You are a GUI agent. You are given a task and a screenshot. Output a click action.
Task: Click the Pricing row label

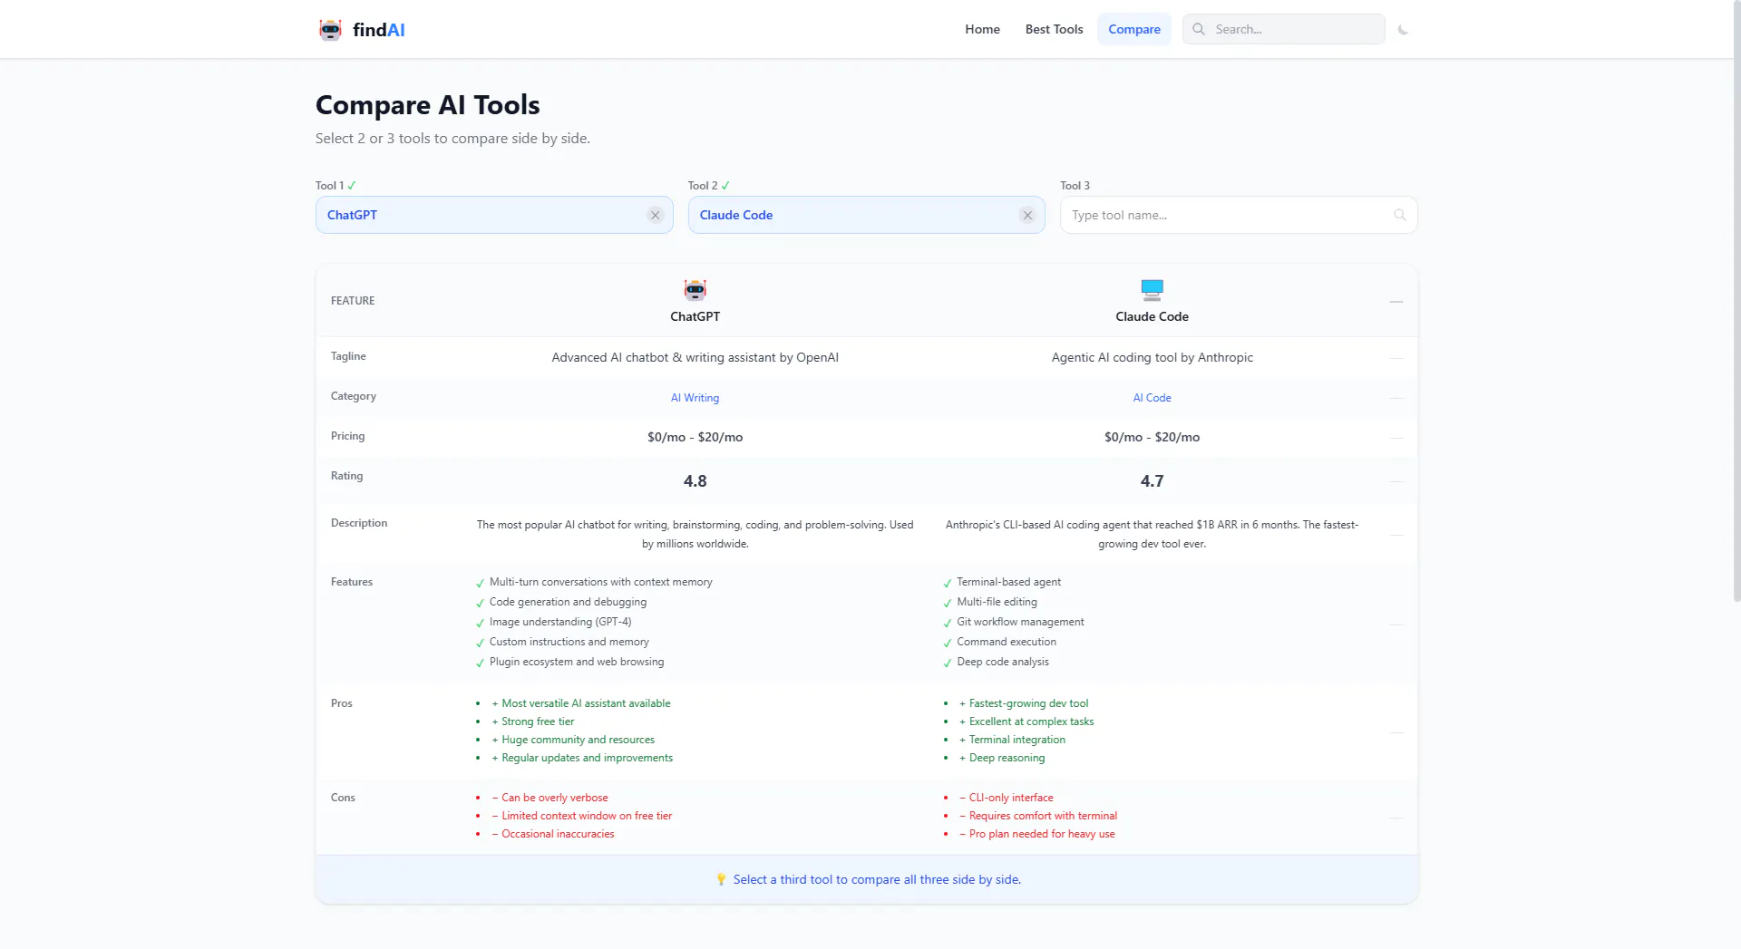[347, 436]
